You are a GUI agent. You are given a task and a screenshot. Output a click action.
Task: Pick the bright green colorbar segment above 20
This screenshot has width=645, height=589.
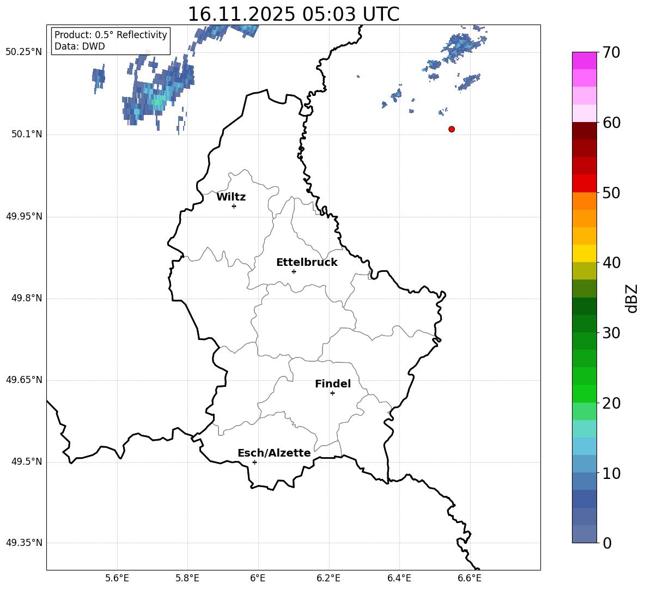tap(584, 393)
